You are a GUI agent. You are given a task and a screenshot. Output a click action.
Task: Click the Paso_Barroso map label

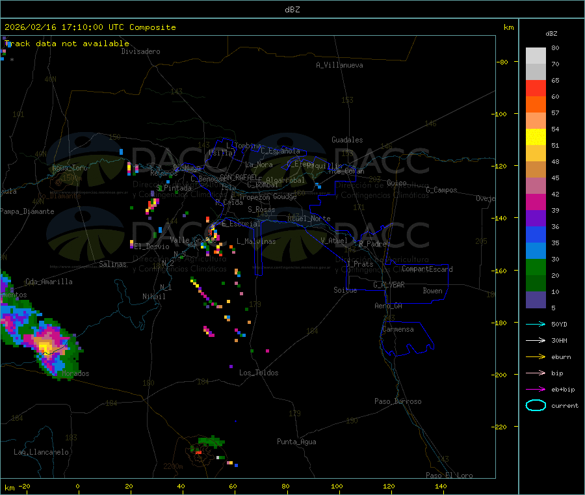pyautogui.click(x=398, y=401)
